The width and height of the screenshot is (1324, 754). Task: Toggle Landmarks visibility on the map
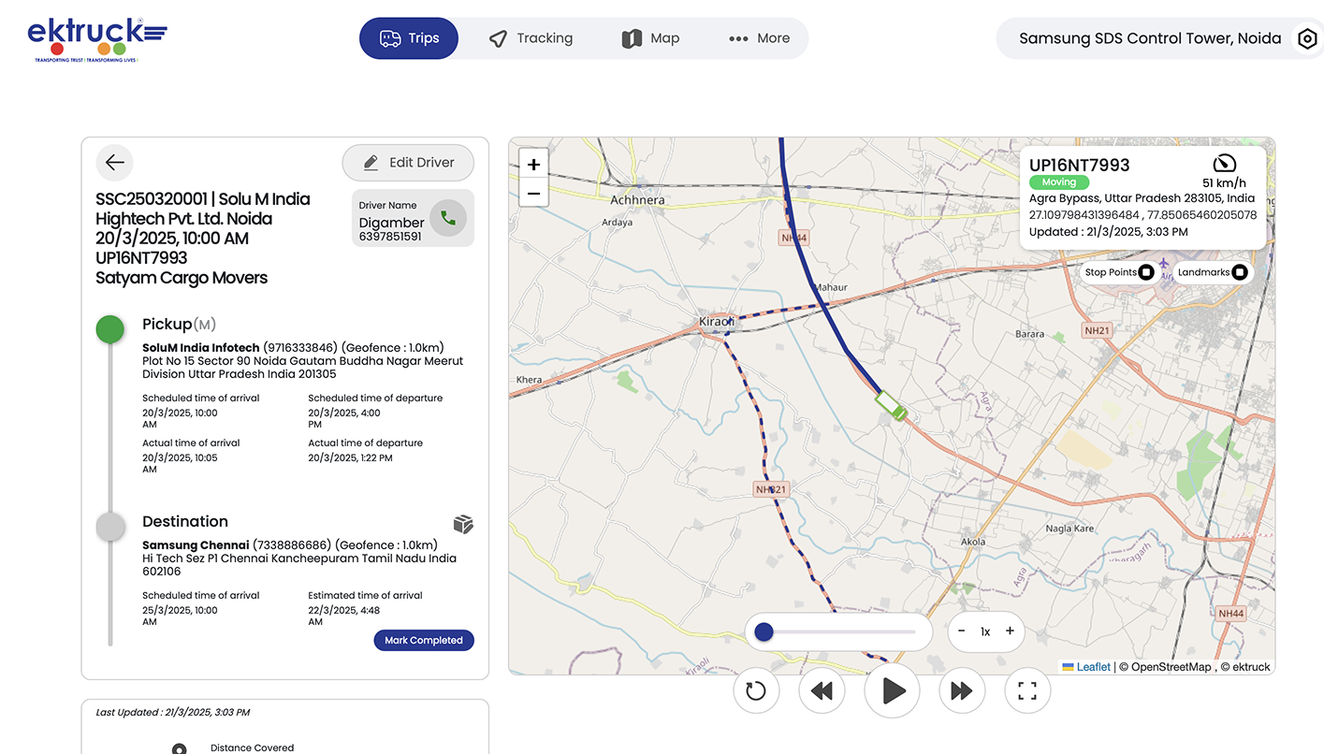click(x=1239, y=272)
